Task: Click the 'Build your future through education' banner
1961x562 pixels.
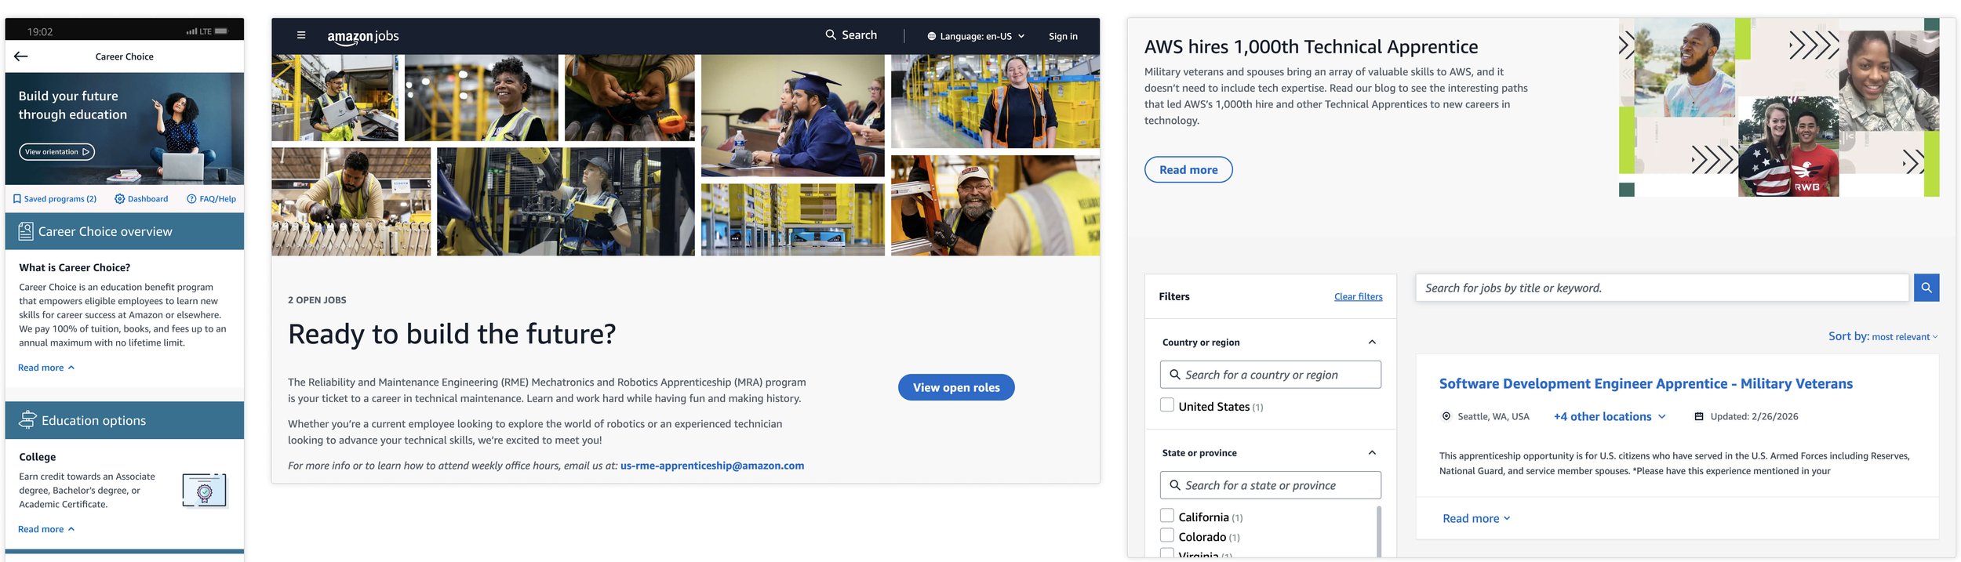Action: pyautogui.click(x=125, y=129)
